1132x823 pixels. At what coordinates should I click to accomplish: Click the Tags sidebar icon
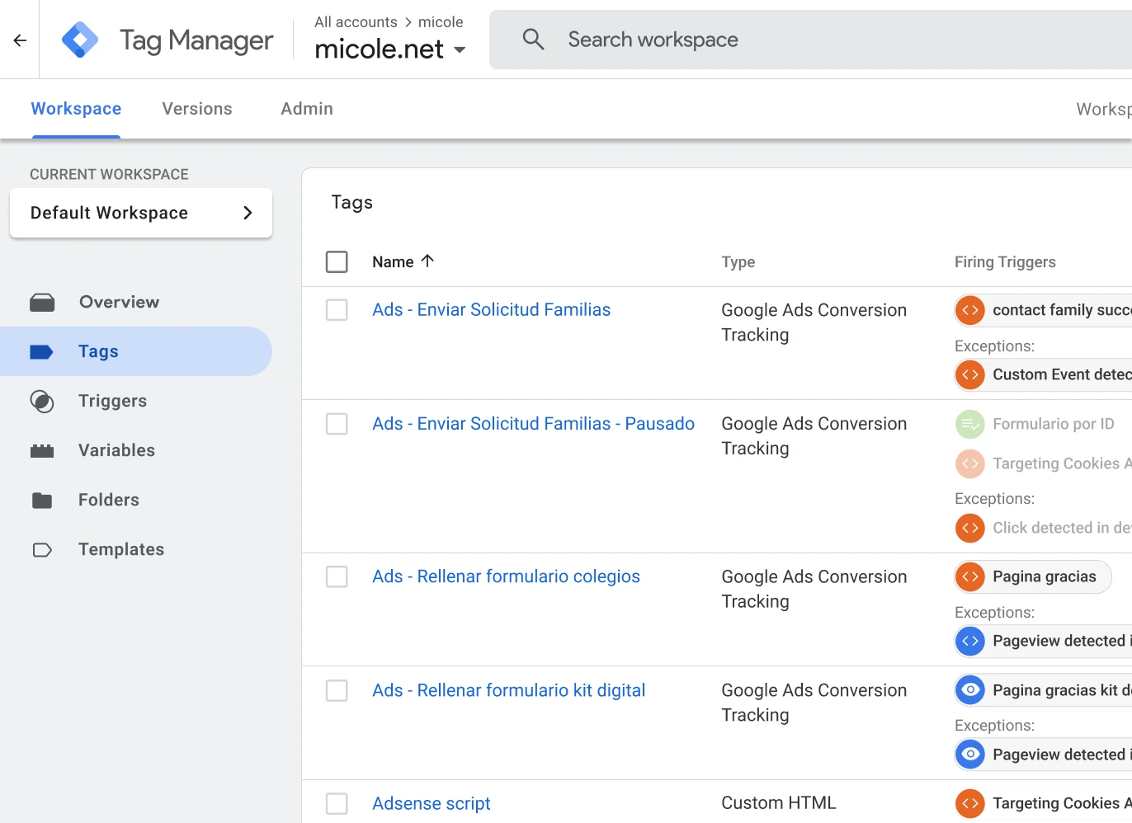pos(41,352)
